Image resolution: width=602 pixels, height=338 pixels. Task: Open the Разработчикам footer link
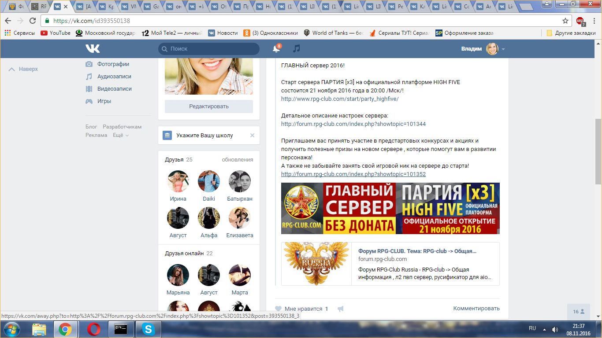tap(122, 127)
